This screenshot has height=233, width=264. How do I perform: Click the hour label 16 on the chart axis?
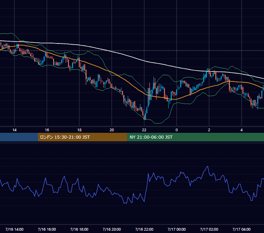coord(47,130)
